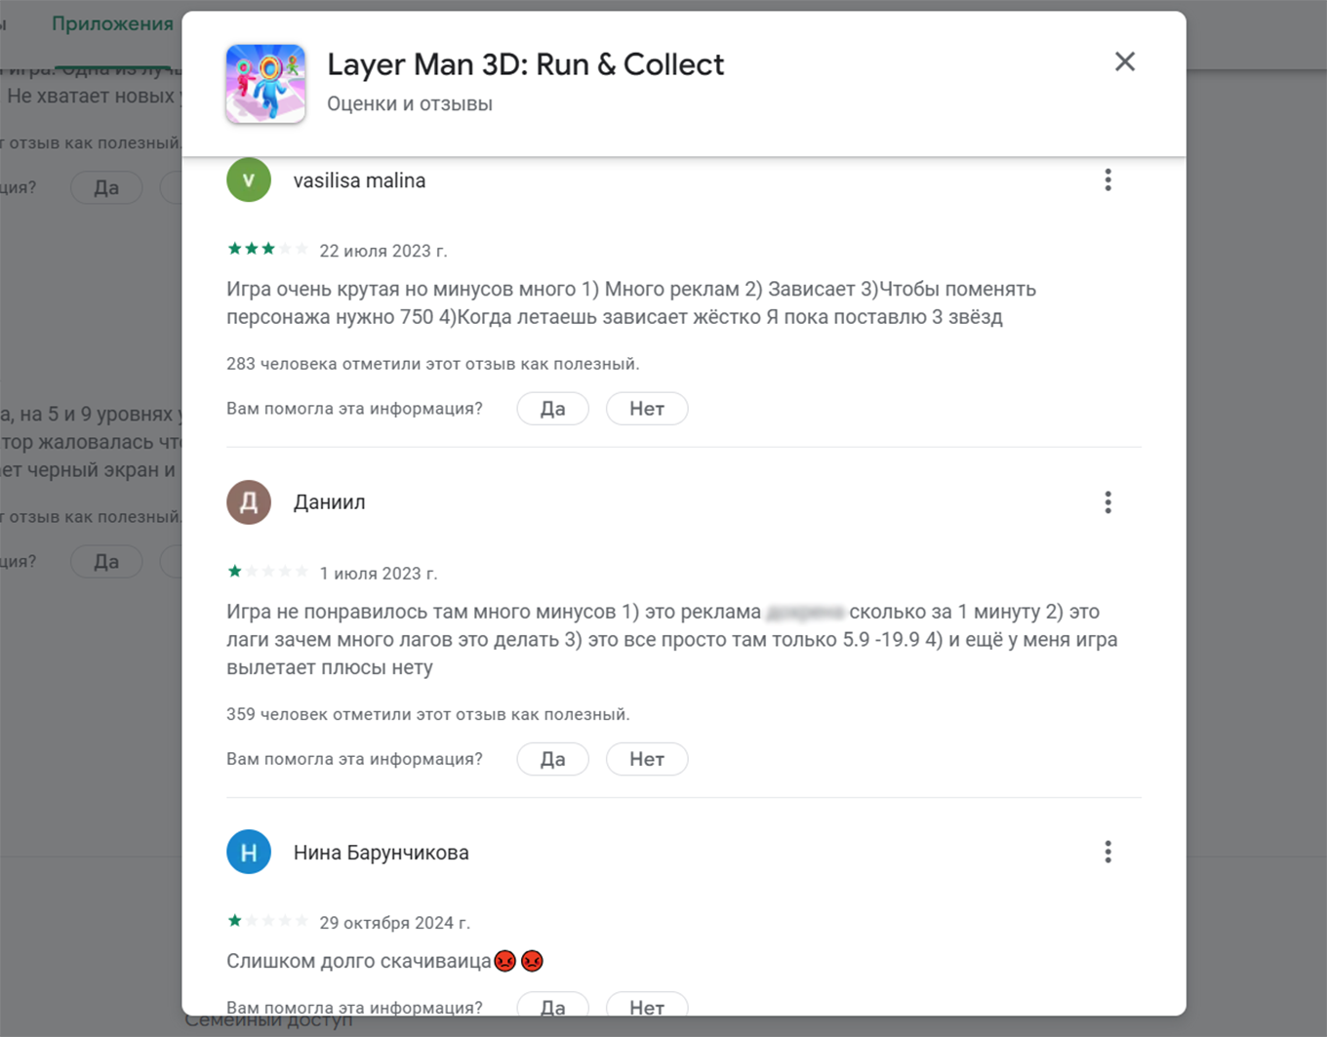The width and height of the screenshot is (1327, 1037).
Task: Click the Layer Man 3D app icon
Action: coord(265,84)
